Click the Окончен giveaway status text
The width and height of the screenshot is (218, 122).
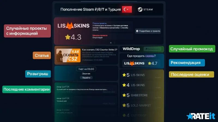coord(86,73)
